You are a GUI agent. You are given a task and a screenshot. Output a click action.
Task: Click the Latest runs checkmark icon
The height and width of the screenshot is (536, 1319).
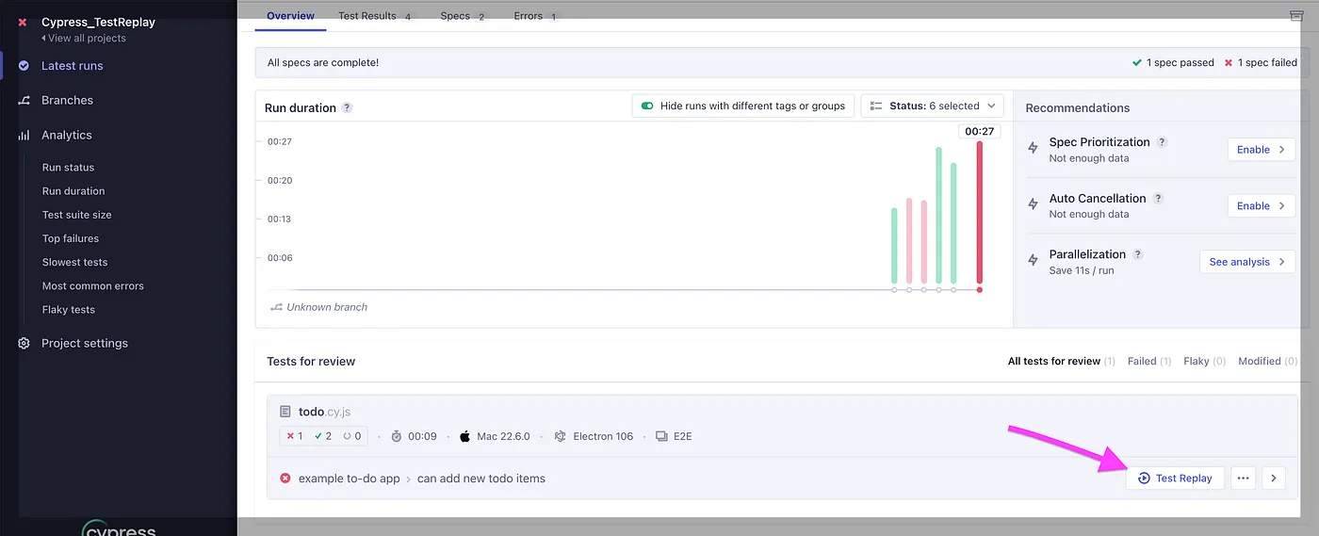tap(24, 66)
